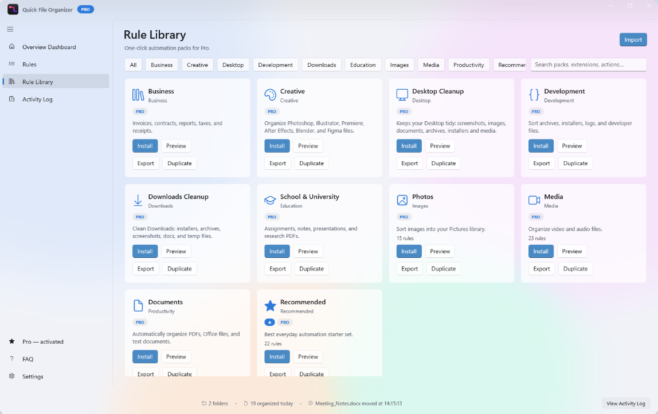Image resolution: width=658 pixels, height=414 pixels.
Task: Install the Documents pack
Action: coord(145,357)
